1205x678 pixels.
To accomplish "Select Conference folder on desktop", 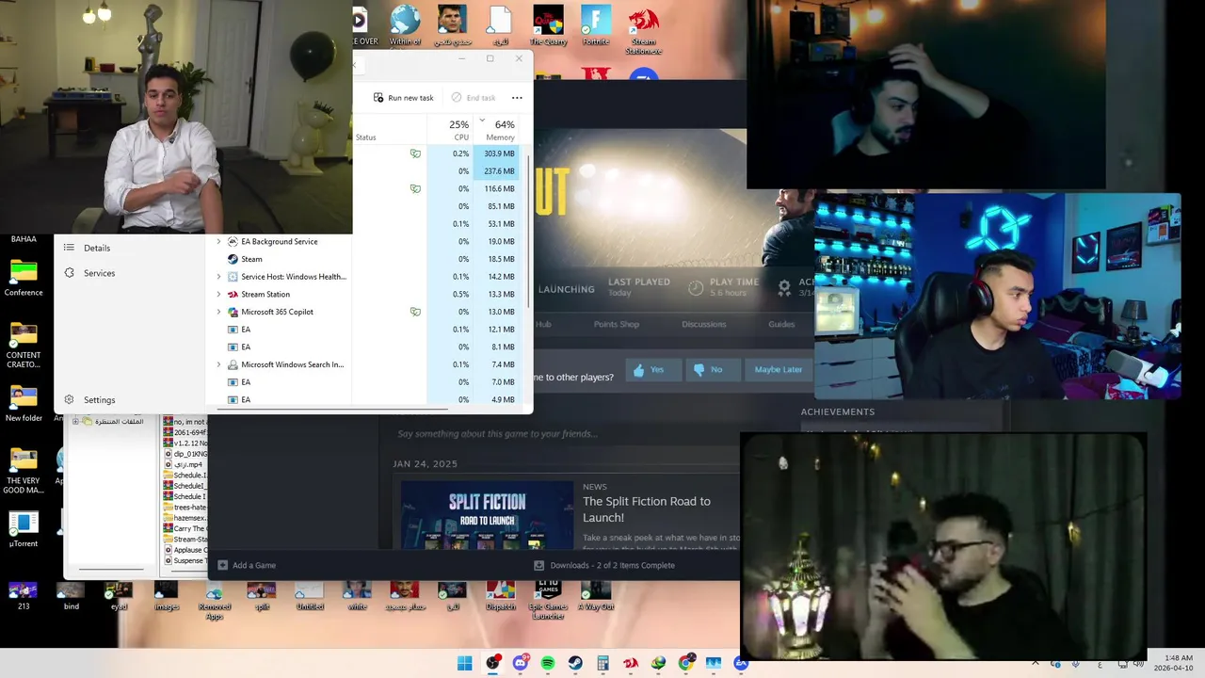I will point(24,277).
